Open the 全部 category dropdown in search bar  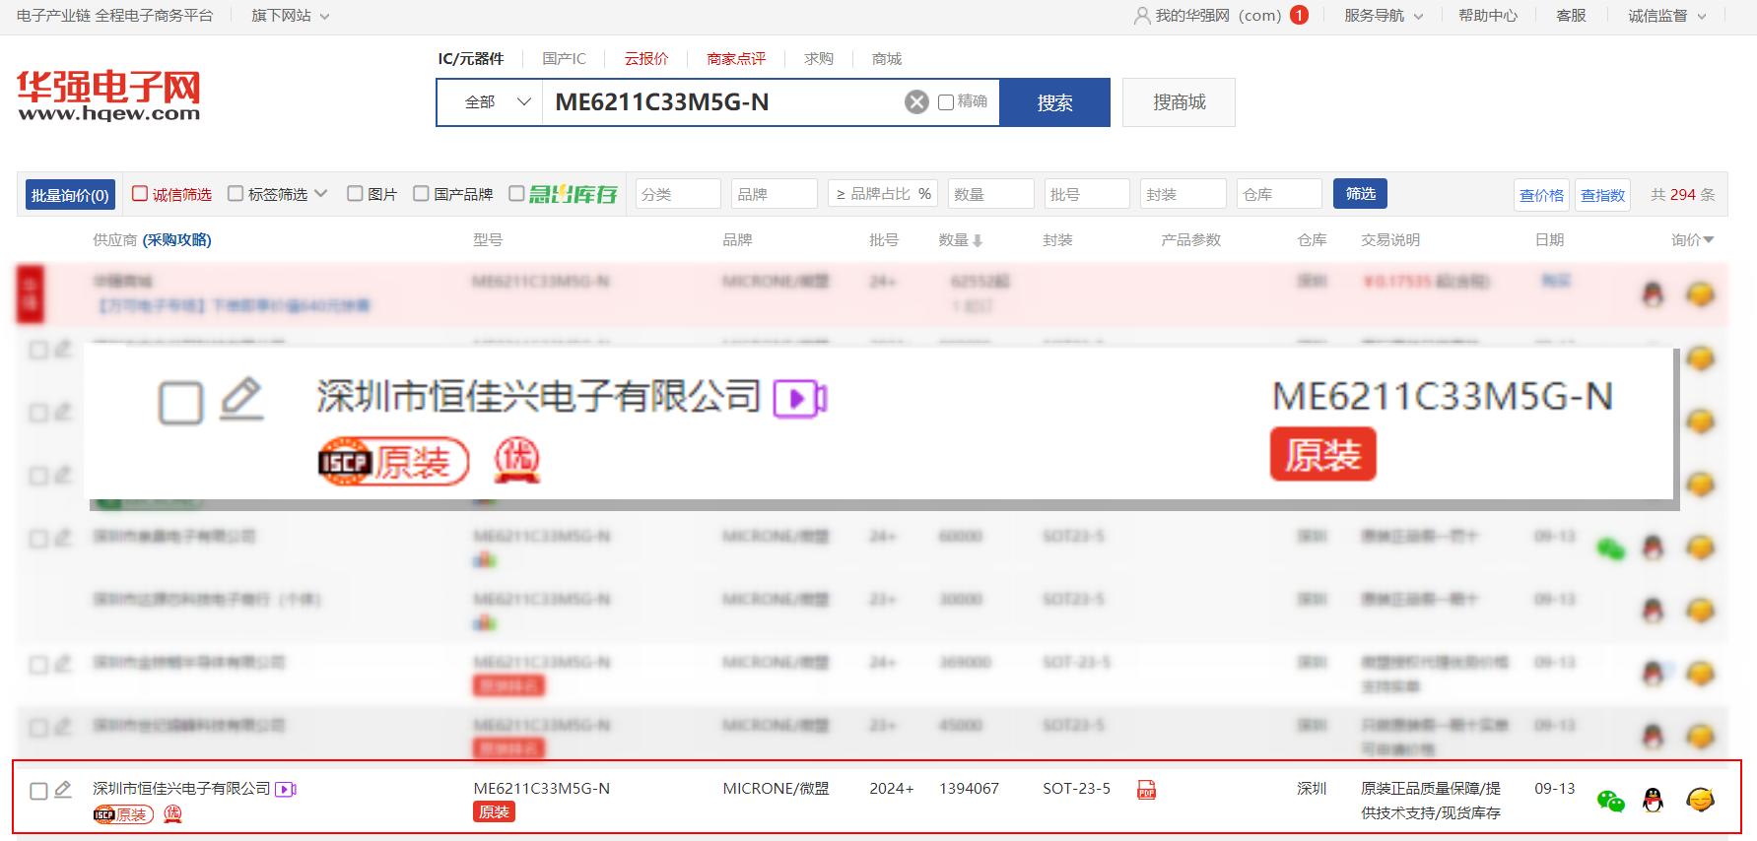tap(497, 102)
